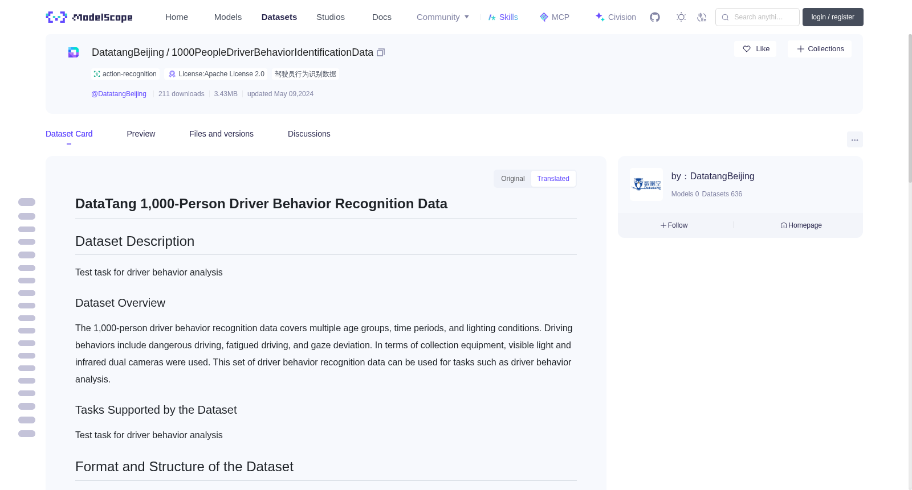Open the GitHub icon link

coord(655,17)
